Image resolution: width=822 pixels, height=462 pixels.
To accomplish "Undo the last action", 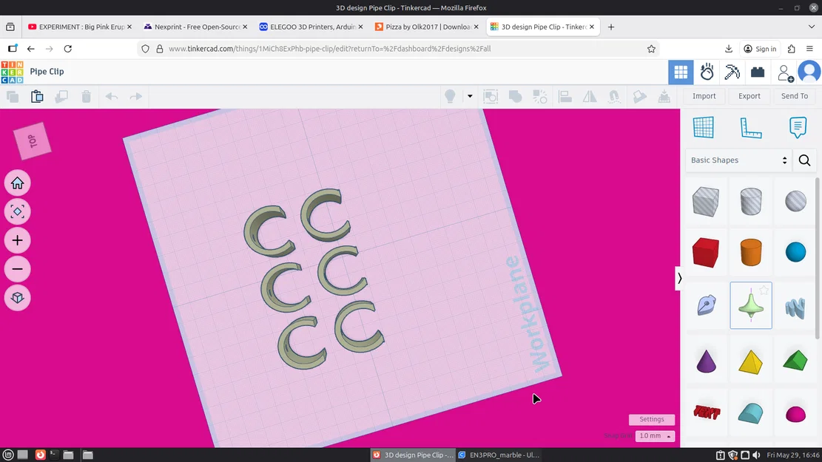I will [x=111, y=96].
